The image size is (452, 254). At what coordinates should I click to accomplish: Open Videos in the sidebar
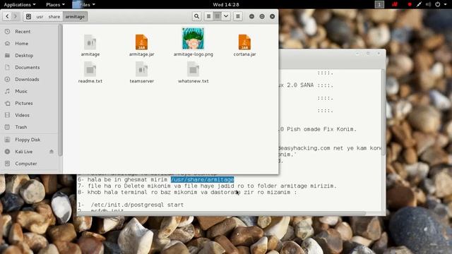coord(30,115)
